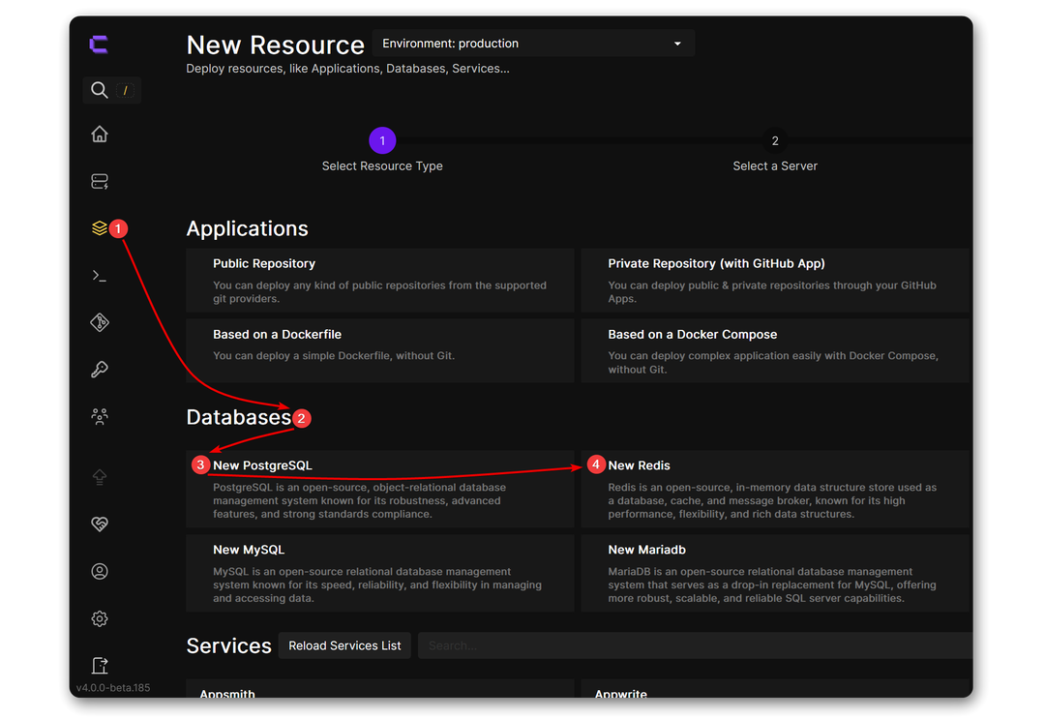The image size is (1045, 719).
Task: Open the Teams people icon
Action: click(100, 417)
